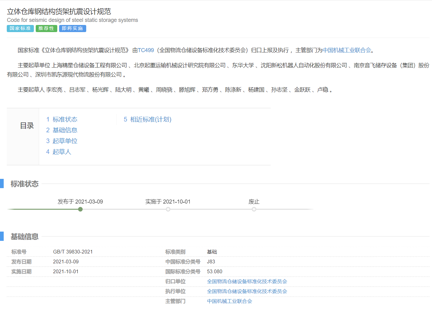Click the page title 立体仓库钢结构货架抗震设计规范
432x309 pixels.
[x=59, y=12]
